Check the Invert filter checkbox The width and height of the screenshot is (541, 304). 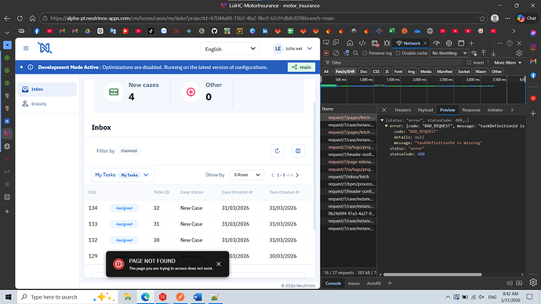469,63
